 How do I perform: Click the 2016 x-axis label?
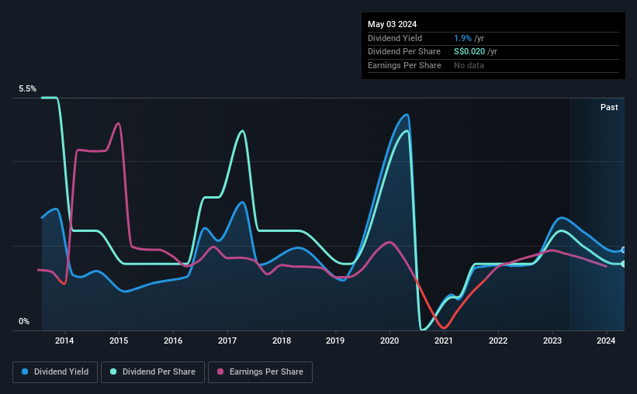click(173, 340)
